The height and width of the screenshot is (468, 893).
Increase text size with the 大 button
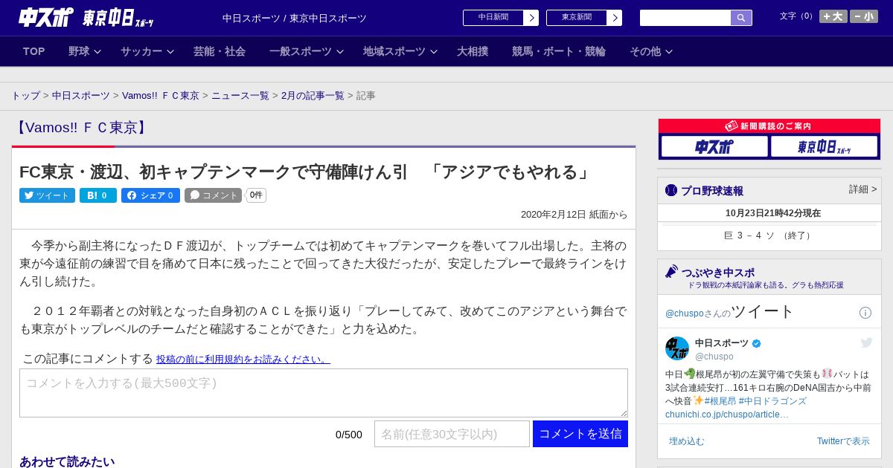point(833,16)
